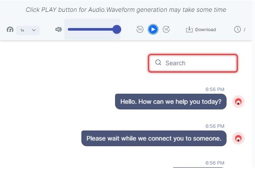Click the clock duration icon
This screenshot has width=255, height=183.
click(238, 29)
